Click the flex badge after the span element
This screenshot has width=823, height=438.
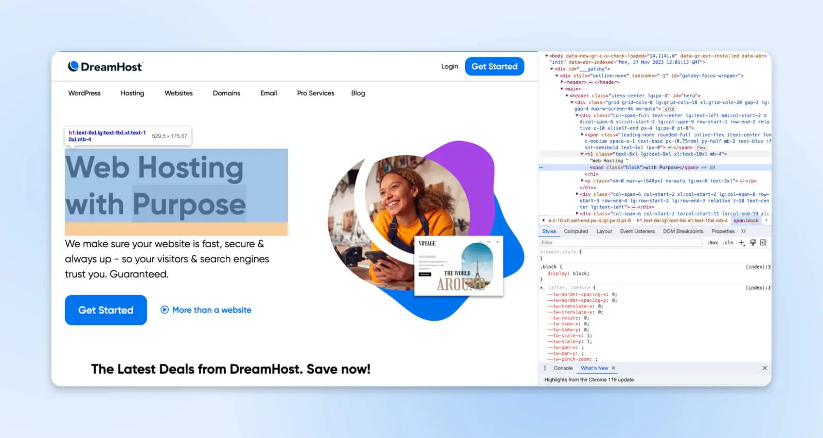(701, 148)
